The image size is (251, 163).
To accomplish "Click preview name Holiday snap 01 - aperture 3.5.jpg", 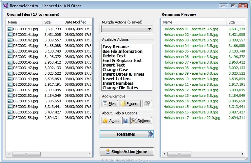I will point(191,29).
